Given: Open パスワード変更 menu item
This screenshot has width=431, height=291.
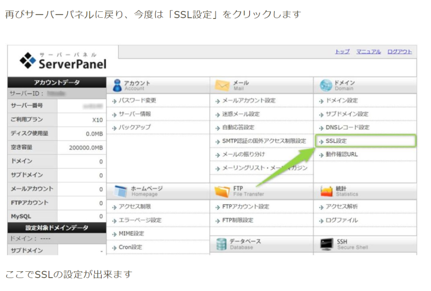Looking at the screenshot, I should [x=137, y=101].
